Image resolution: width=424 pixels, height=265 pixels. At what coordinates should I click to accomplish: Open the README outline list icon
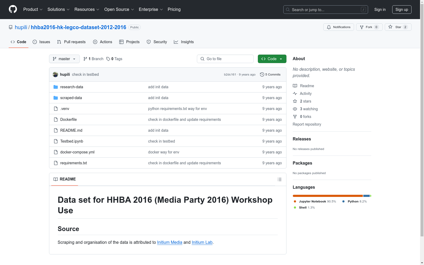pyautogui.click(x=280, y=179)
